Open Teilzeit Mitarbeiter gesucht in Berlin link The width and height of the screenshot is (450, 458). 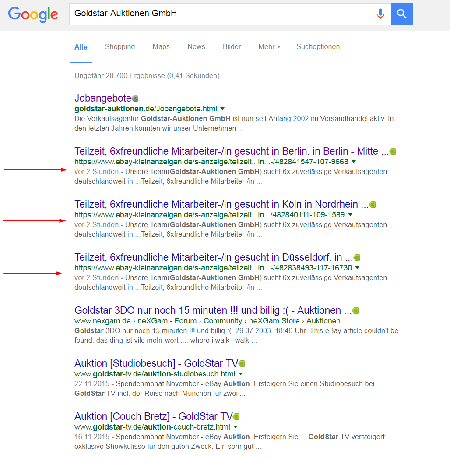[232, 151]
